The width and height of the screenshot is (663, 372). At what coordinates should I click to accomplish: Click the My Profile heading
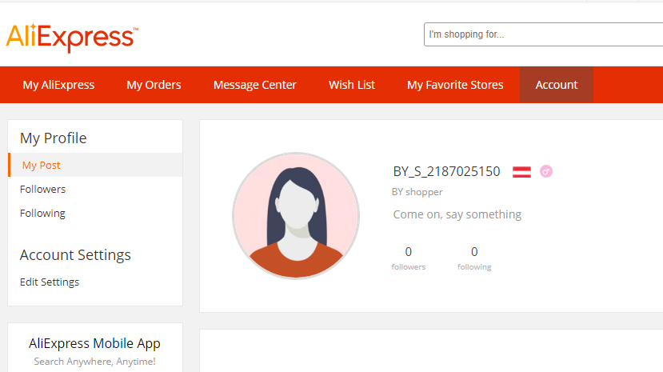click(x=54, y=138)
